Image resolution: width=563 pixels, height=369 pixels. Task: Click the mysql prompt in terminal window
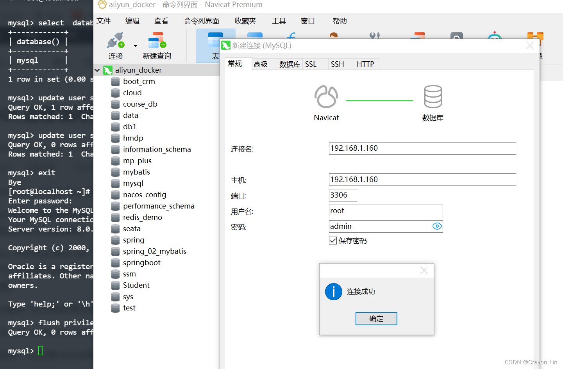(21, 351)
